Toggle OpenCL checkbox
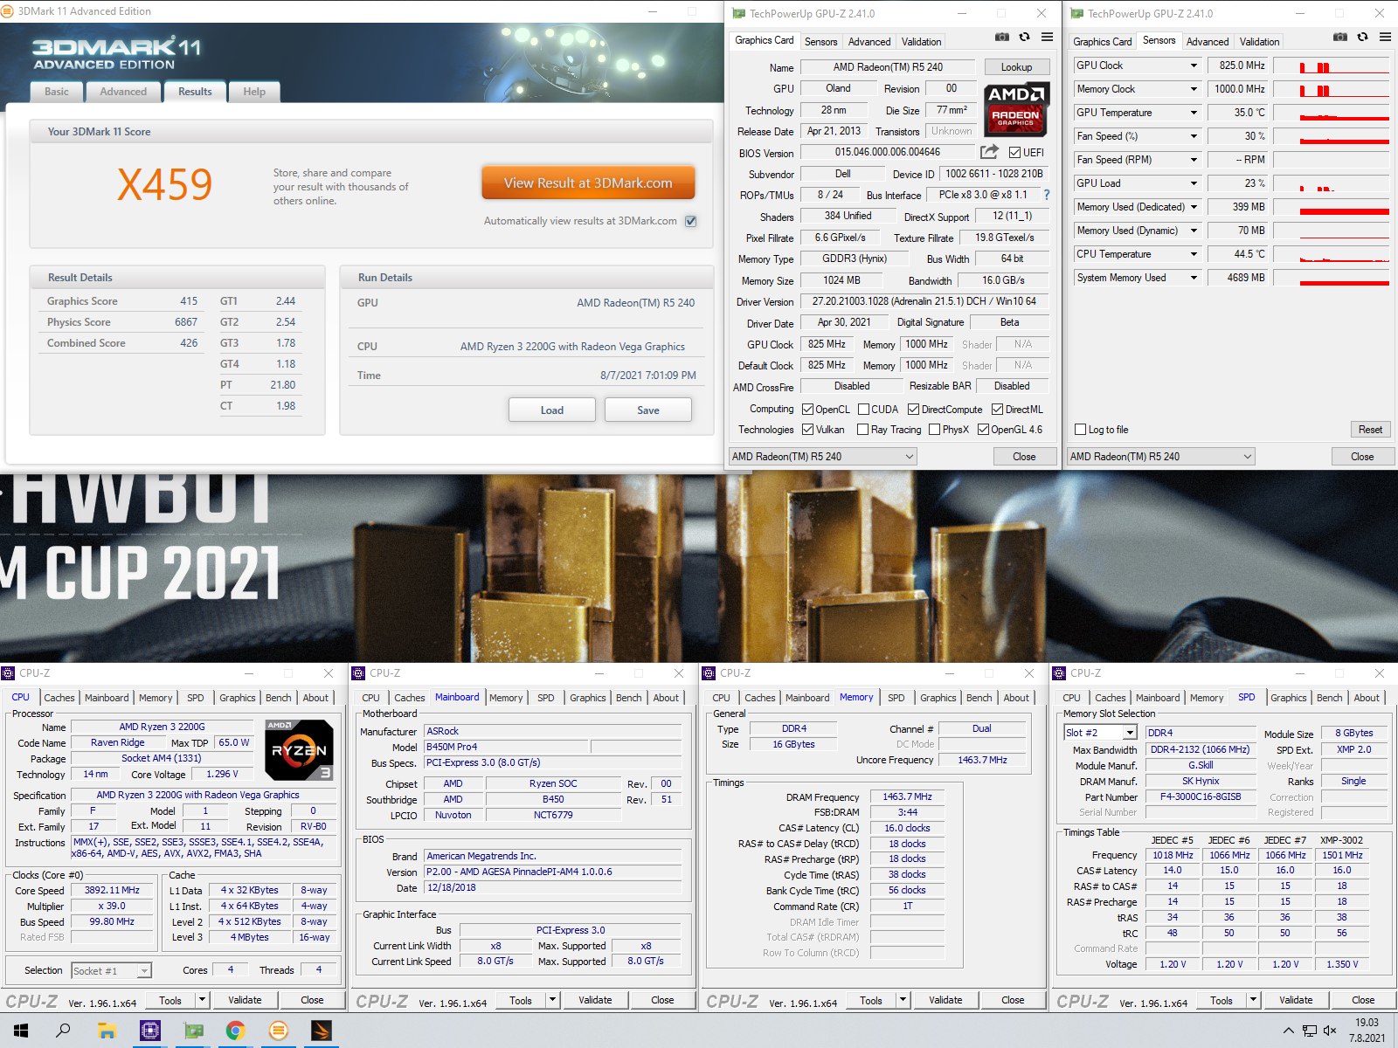Screen dimensions: 1398x1048 (x=808, y=410)
